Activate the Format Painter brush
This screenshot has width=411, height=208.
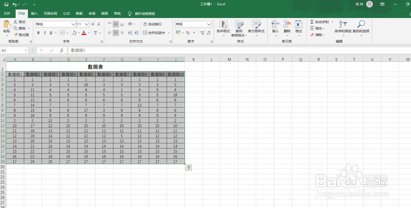(x=16, y=35)
